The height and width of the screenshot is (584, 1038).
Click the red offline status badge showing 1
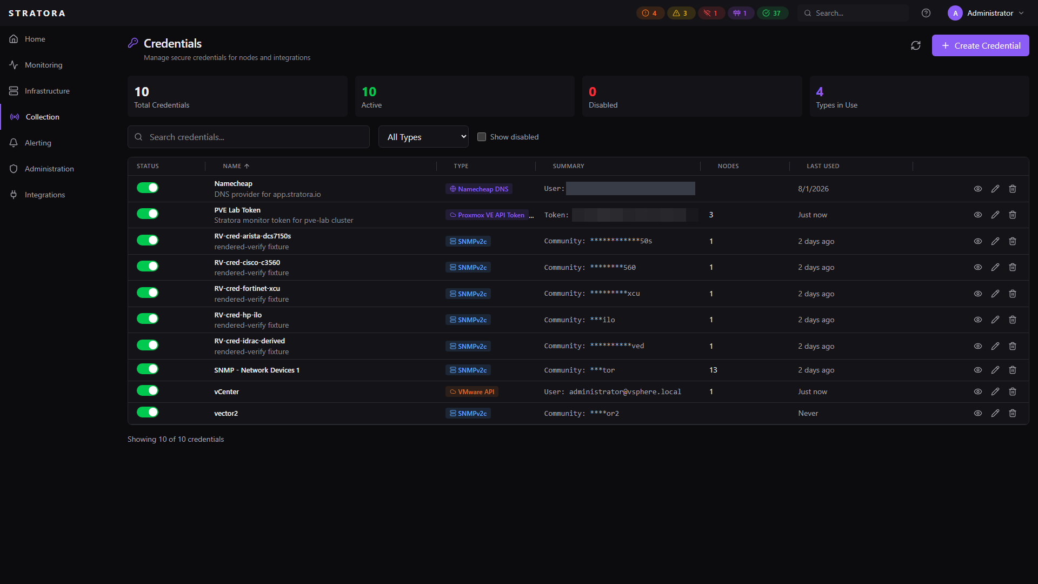(x=711, y=13)
